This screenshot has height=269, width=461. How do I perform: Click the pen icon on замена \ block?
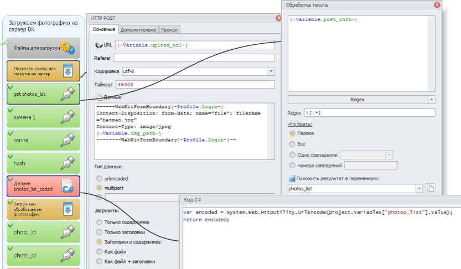68,117
